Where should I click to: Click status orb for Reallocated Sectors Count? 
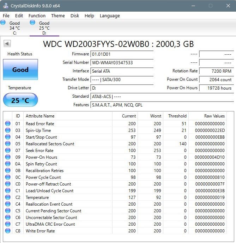point(8,144)
